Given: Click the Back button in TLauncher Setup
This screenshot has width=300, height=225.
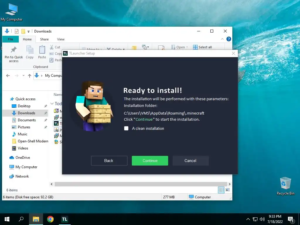Looking at the screenshot, I should (109, 161).
